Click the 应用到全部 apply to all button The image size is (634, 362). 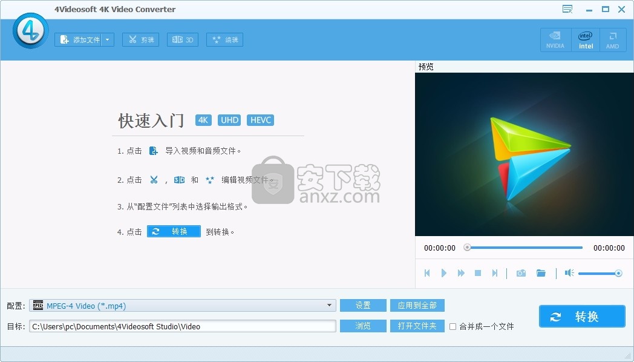click(x=417, y=305)
